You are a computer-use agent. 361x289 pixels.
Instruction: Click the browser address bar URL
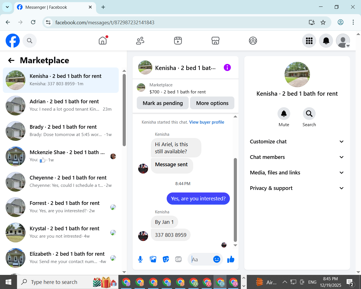[105, 22]
